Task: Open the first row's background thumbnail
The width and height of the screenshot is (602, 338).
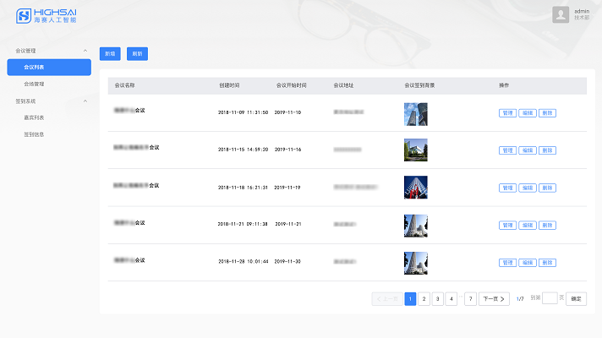Action: [x=415, y=113]
